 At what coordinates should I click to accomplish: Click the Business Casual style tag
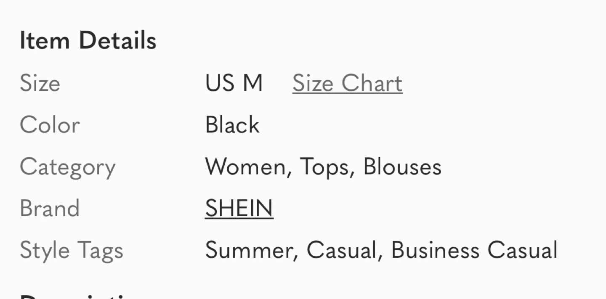point(474,250)
